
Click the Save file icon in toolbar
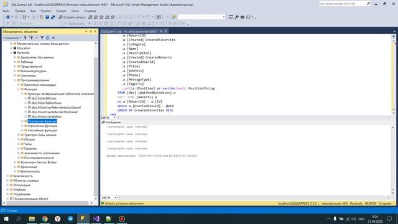click(47, 17)
